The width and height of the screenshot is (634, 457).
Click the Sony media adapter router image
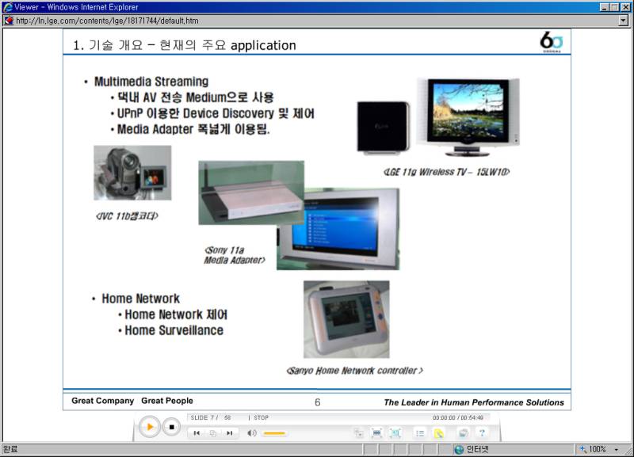[x=251, y=192]
